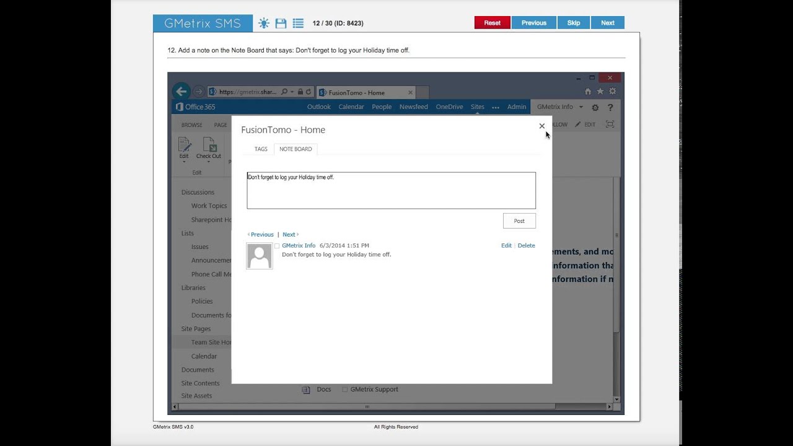The height and width of the screenshot is (446, 793).
Task: Click the browser address URL field
Action: pos(248,92)
